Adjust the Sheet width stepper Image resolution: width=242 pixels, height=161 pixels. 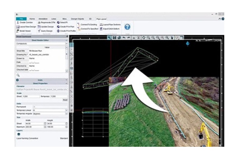pyautogui.click(x=45, y=124)
